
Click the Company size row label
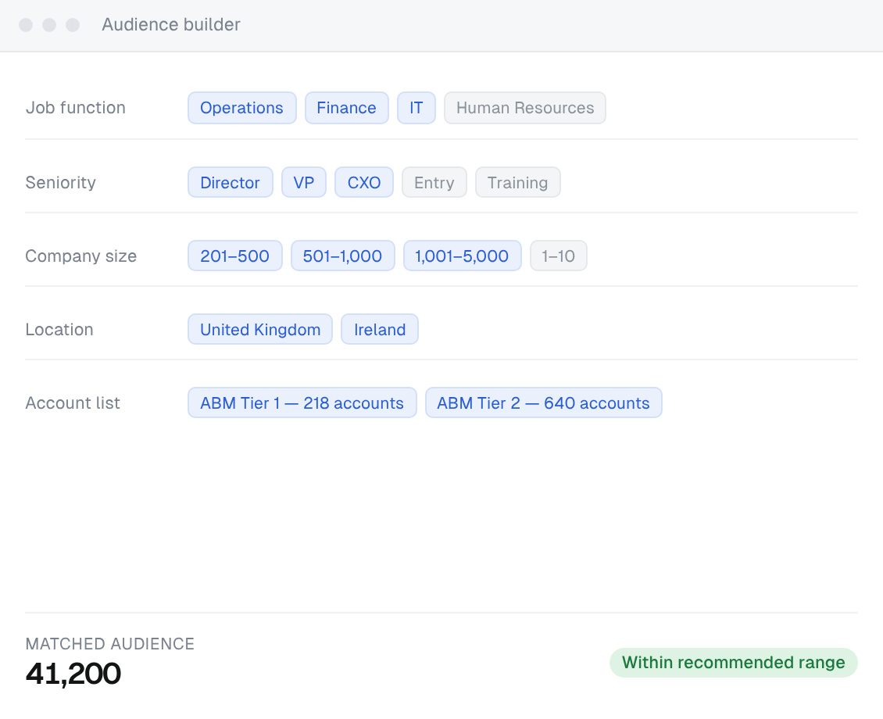pyautogui.click(x=81, y=256)
